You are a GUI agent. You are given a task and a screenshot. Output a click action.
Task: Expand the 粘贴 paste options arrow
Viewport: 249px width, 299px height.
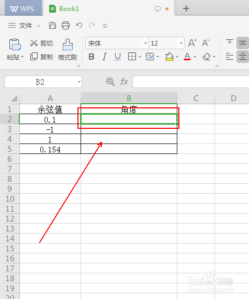point(22,57)
